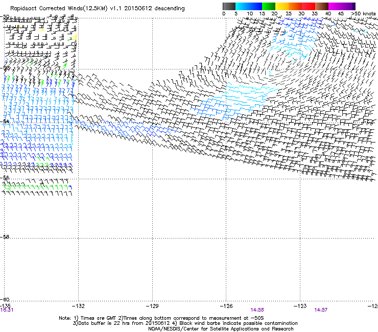Viewport: 378px width, 332px height.
Task: Click the latitude label '-54' on left axis
Action: pyautogui.click(x=5, y=121)
